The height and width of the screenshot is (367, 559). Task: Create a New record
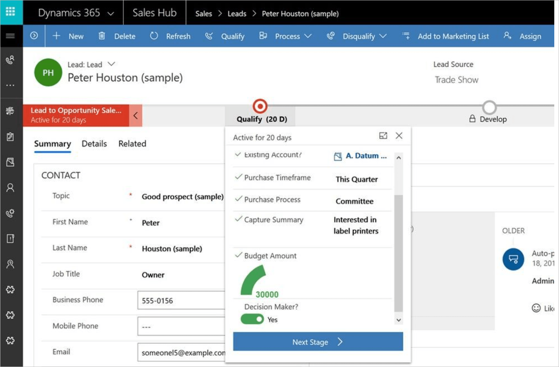[68, 36]
